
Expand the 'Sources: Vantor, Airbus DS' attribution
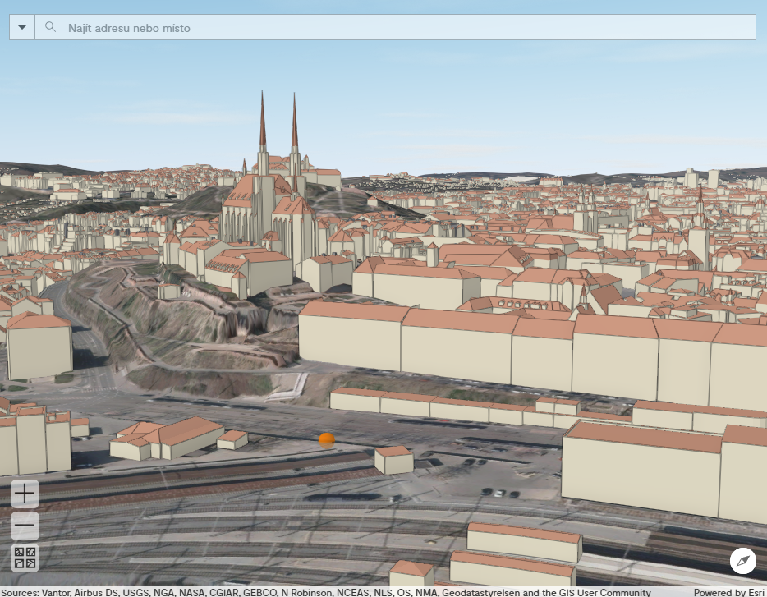coord(328,592)
